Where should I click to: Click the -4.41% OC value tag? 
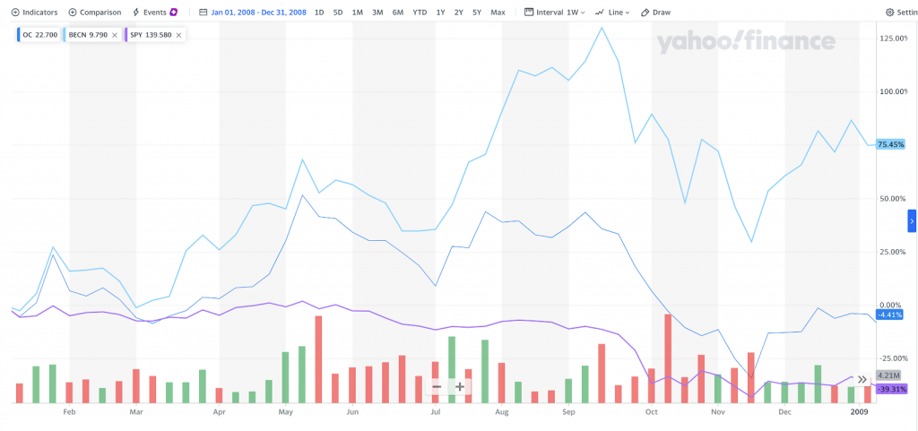889,315
